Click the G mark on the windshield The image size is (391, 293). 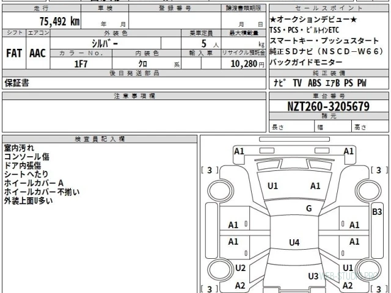309,208
